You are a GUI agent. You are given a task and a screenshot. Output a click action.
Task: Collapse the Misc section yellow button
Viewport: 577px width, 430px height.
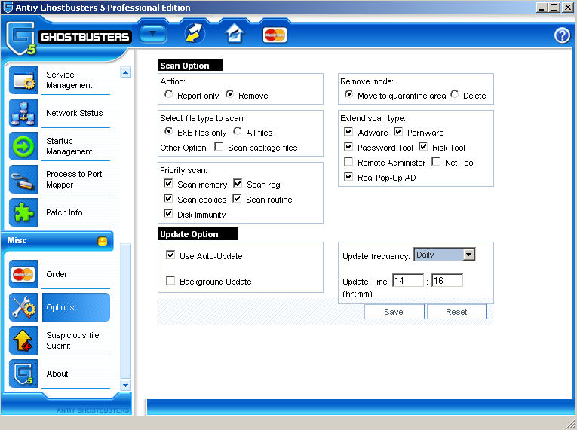point(103,241)
